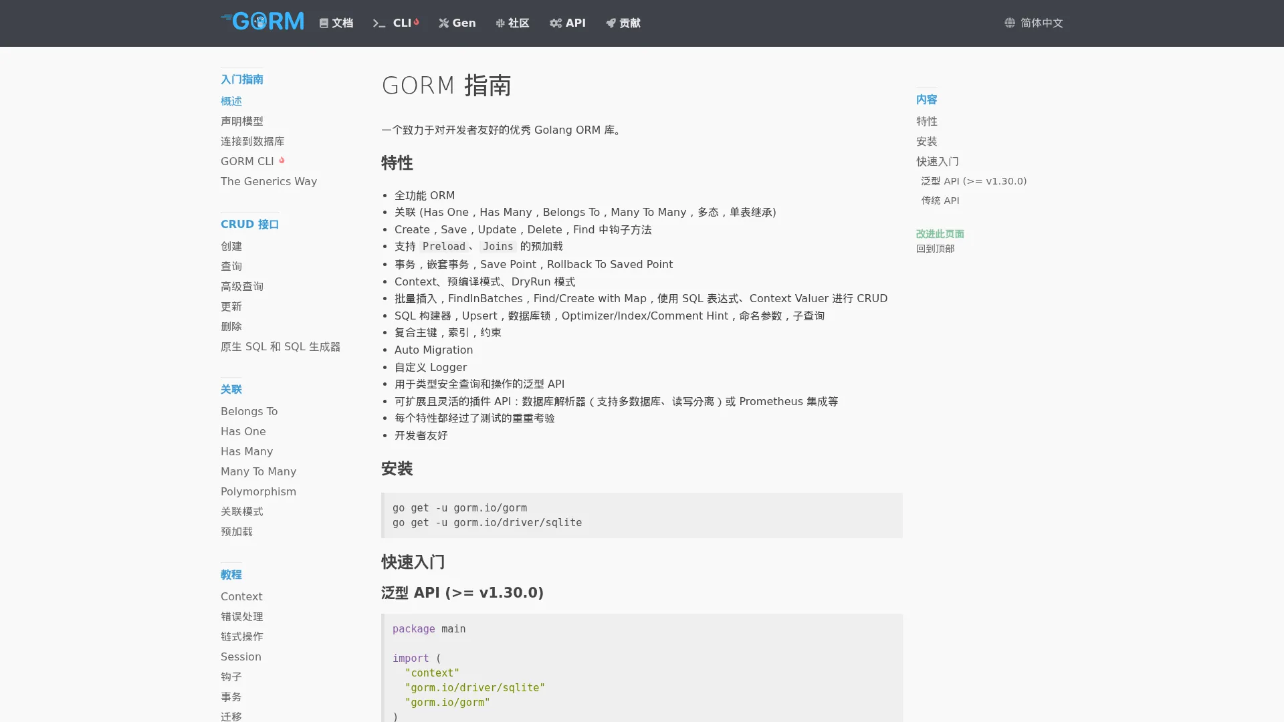Open Belongs To sidebar page

click(249, 411)
